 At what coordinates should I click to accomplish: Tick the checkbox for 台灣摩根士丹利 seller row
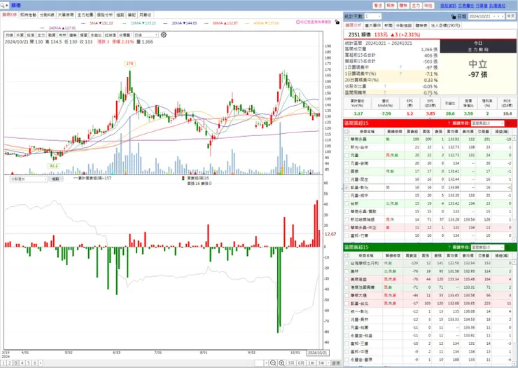coord(346,263)
